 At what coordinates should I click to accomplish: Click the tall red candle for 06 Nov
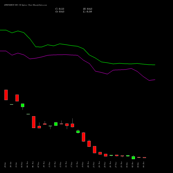(x=34, y=122)
